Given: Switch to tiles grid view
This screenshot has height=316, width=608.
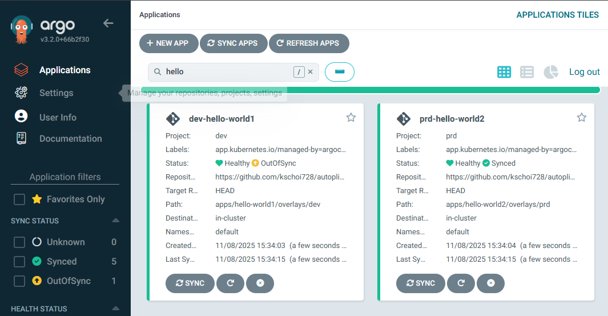Looking at the screenshot, I should (504, 72).
